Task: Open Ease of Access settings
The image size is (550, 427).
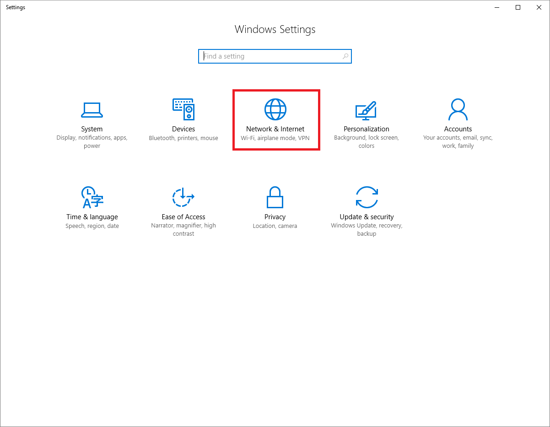Action: pyautogui.click(x=183, y=198)
